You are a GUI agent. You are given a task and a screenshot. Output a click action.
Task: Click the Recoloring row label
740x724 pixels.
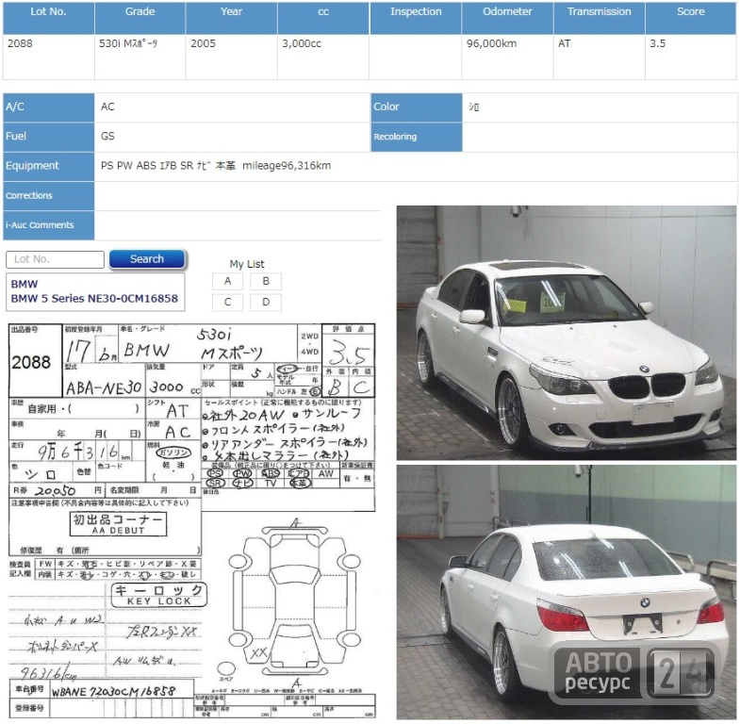(x=417, y=137)
